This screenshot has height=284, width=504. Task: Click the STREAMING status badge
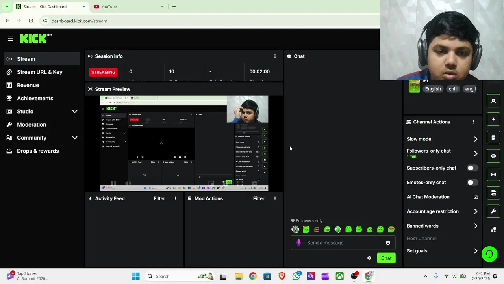coord(103,72)
